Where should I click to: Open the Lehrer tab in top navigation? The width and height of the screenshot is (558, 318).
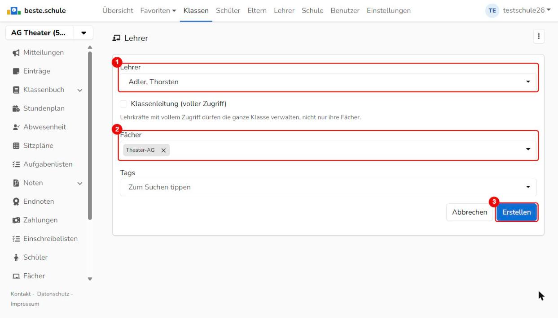point(284,11)
